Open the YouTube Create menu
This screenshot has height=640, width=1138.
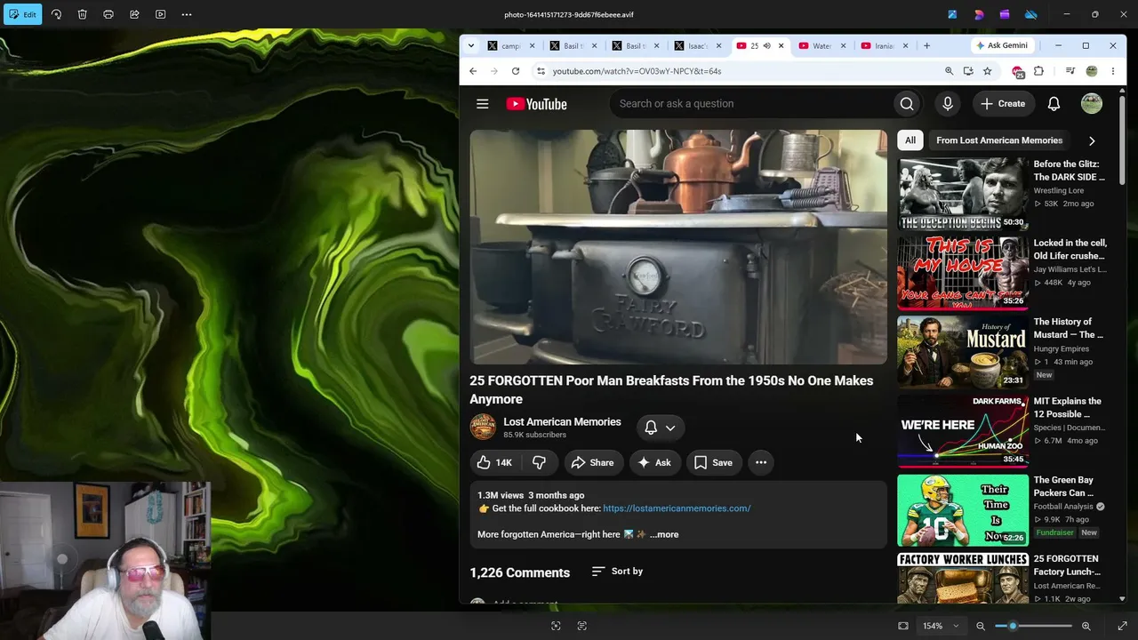1003,104
